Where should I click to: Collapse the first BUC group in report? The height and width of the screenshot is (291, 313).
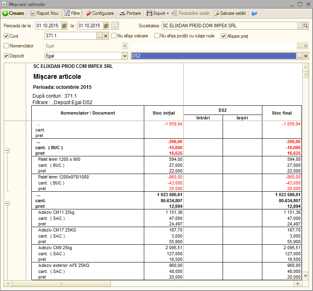pyautogui.click(x=7, y=150)
